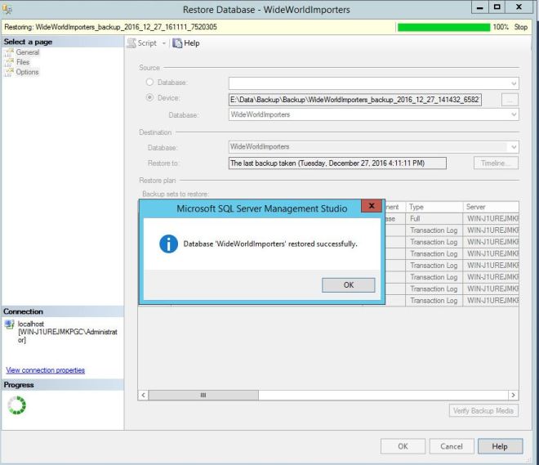
Task: Maximize the Restore Database window
Action: 497,7
